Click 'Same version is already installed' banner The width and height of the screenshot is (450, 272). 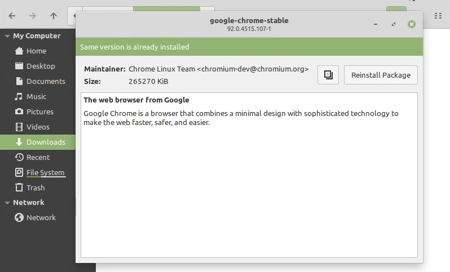coord(249,47)
